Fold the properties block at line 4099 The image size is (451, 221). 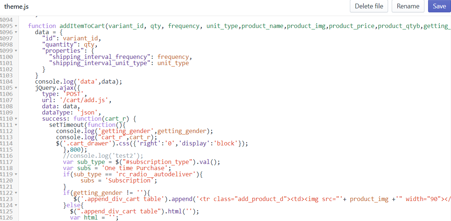coord(16,51)
